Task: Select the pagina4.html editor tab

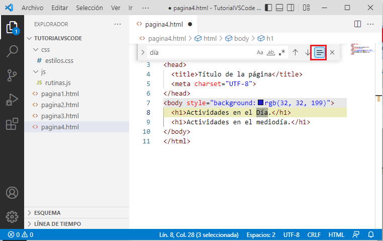Action: 164,25
